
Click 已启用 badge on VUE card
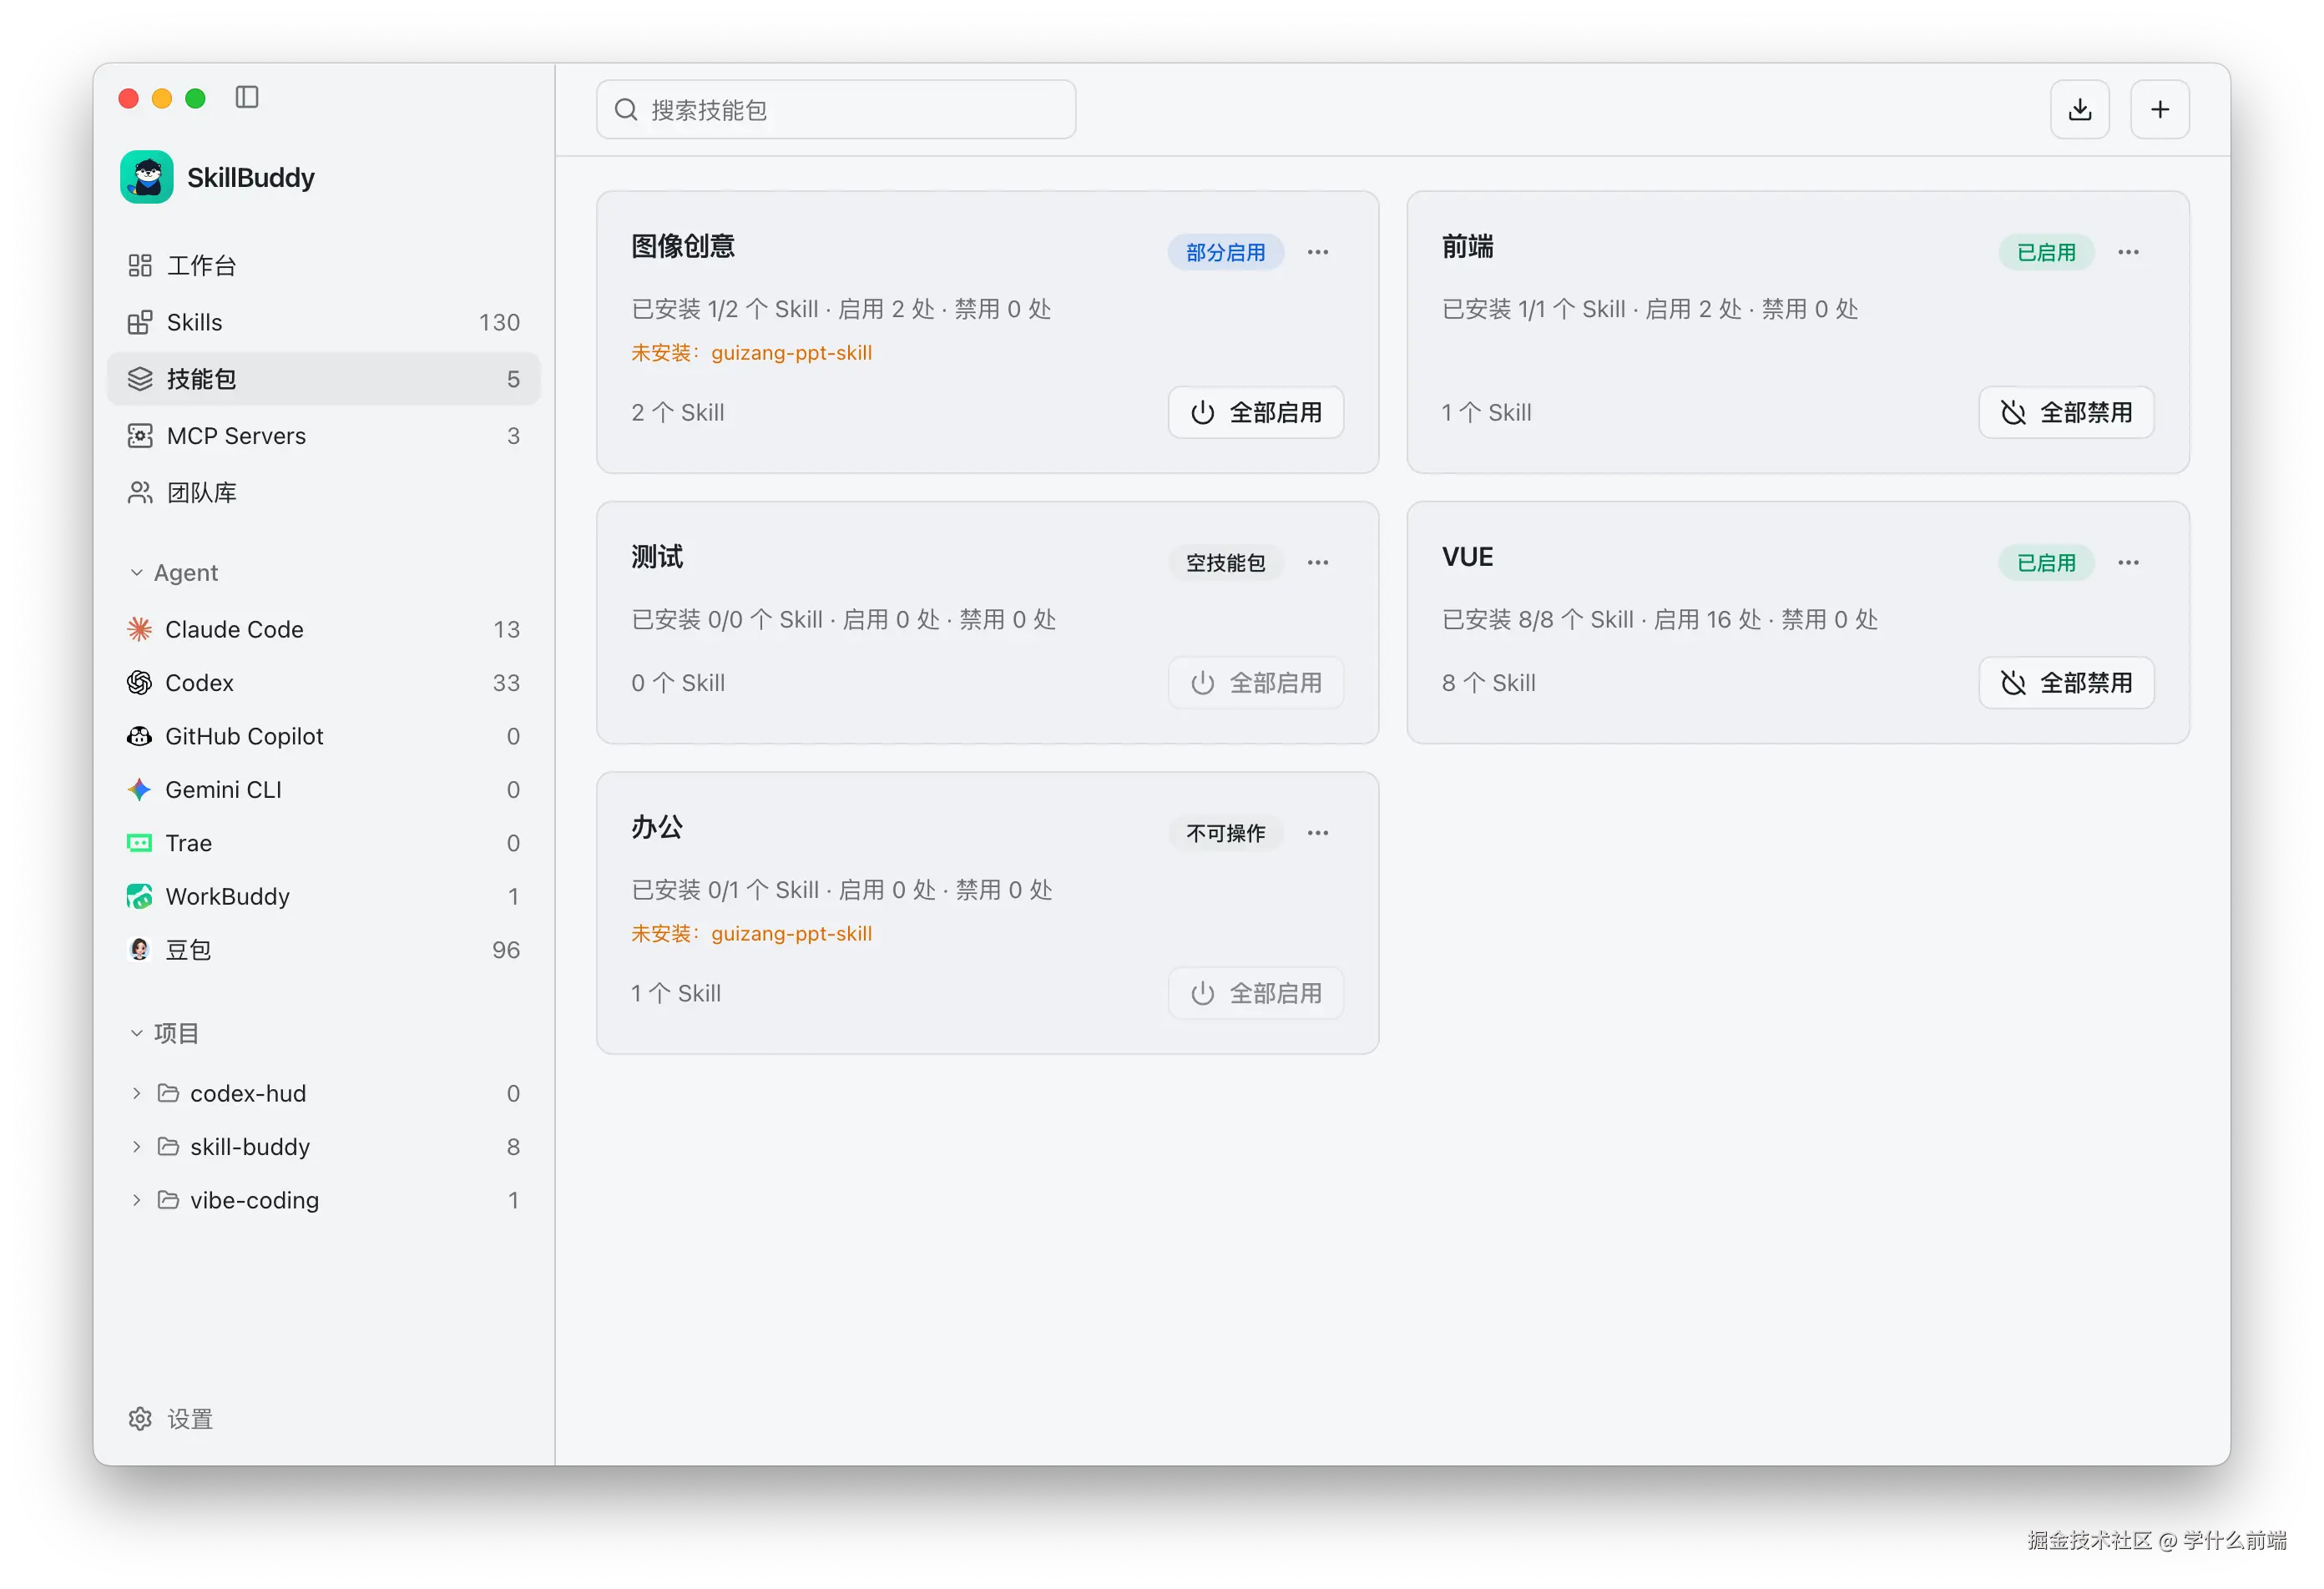click(x=2046, y=562)
